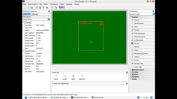Choose the Панель component
Image resolution: width=177 pixels, height=99 pixels.
point(142,47)
